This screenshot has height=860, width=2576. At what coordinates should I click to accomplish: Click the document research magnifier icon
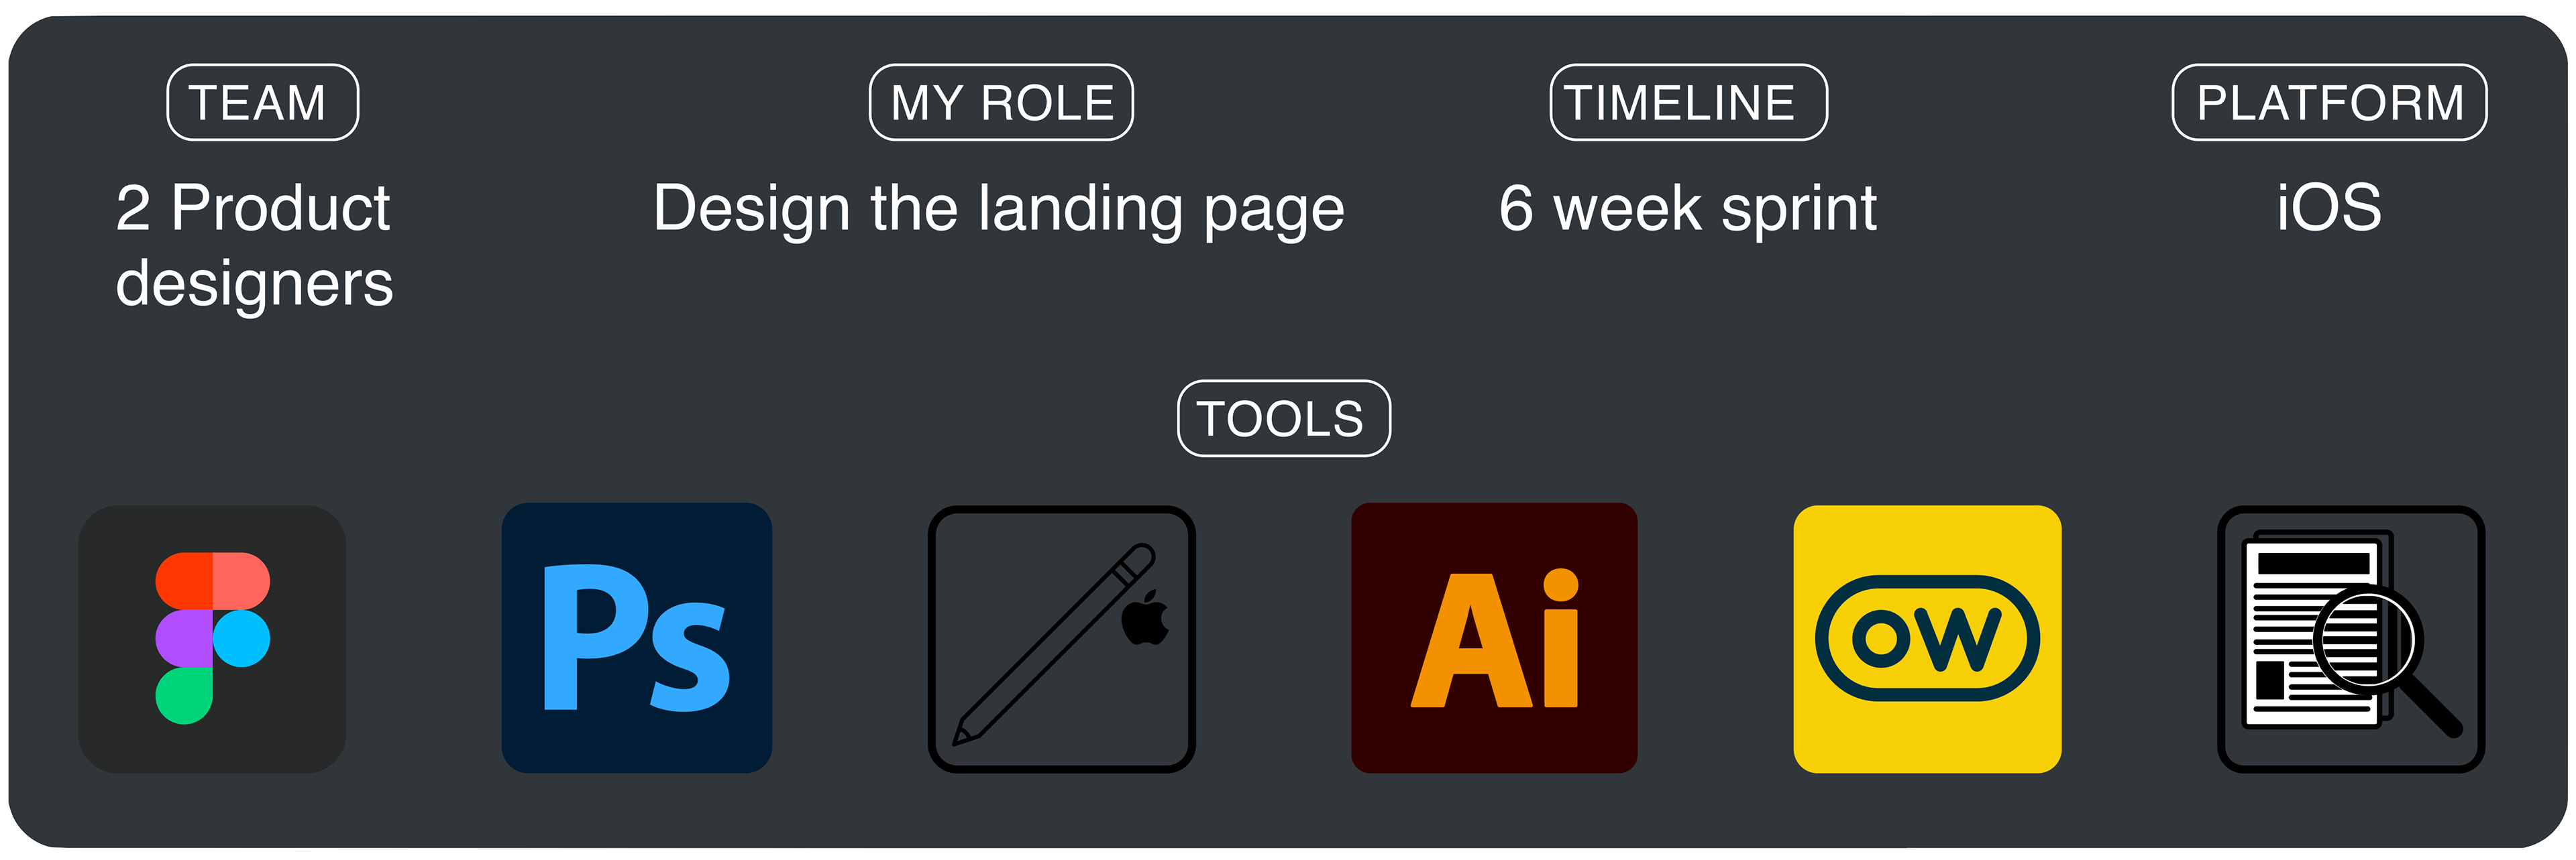click(2350, 639)
